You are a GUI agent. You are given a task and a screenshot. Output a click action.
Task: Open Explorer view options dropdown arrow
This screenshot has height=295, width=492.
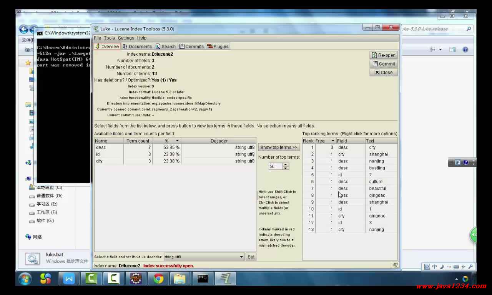tap(440, 50)
